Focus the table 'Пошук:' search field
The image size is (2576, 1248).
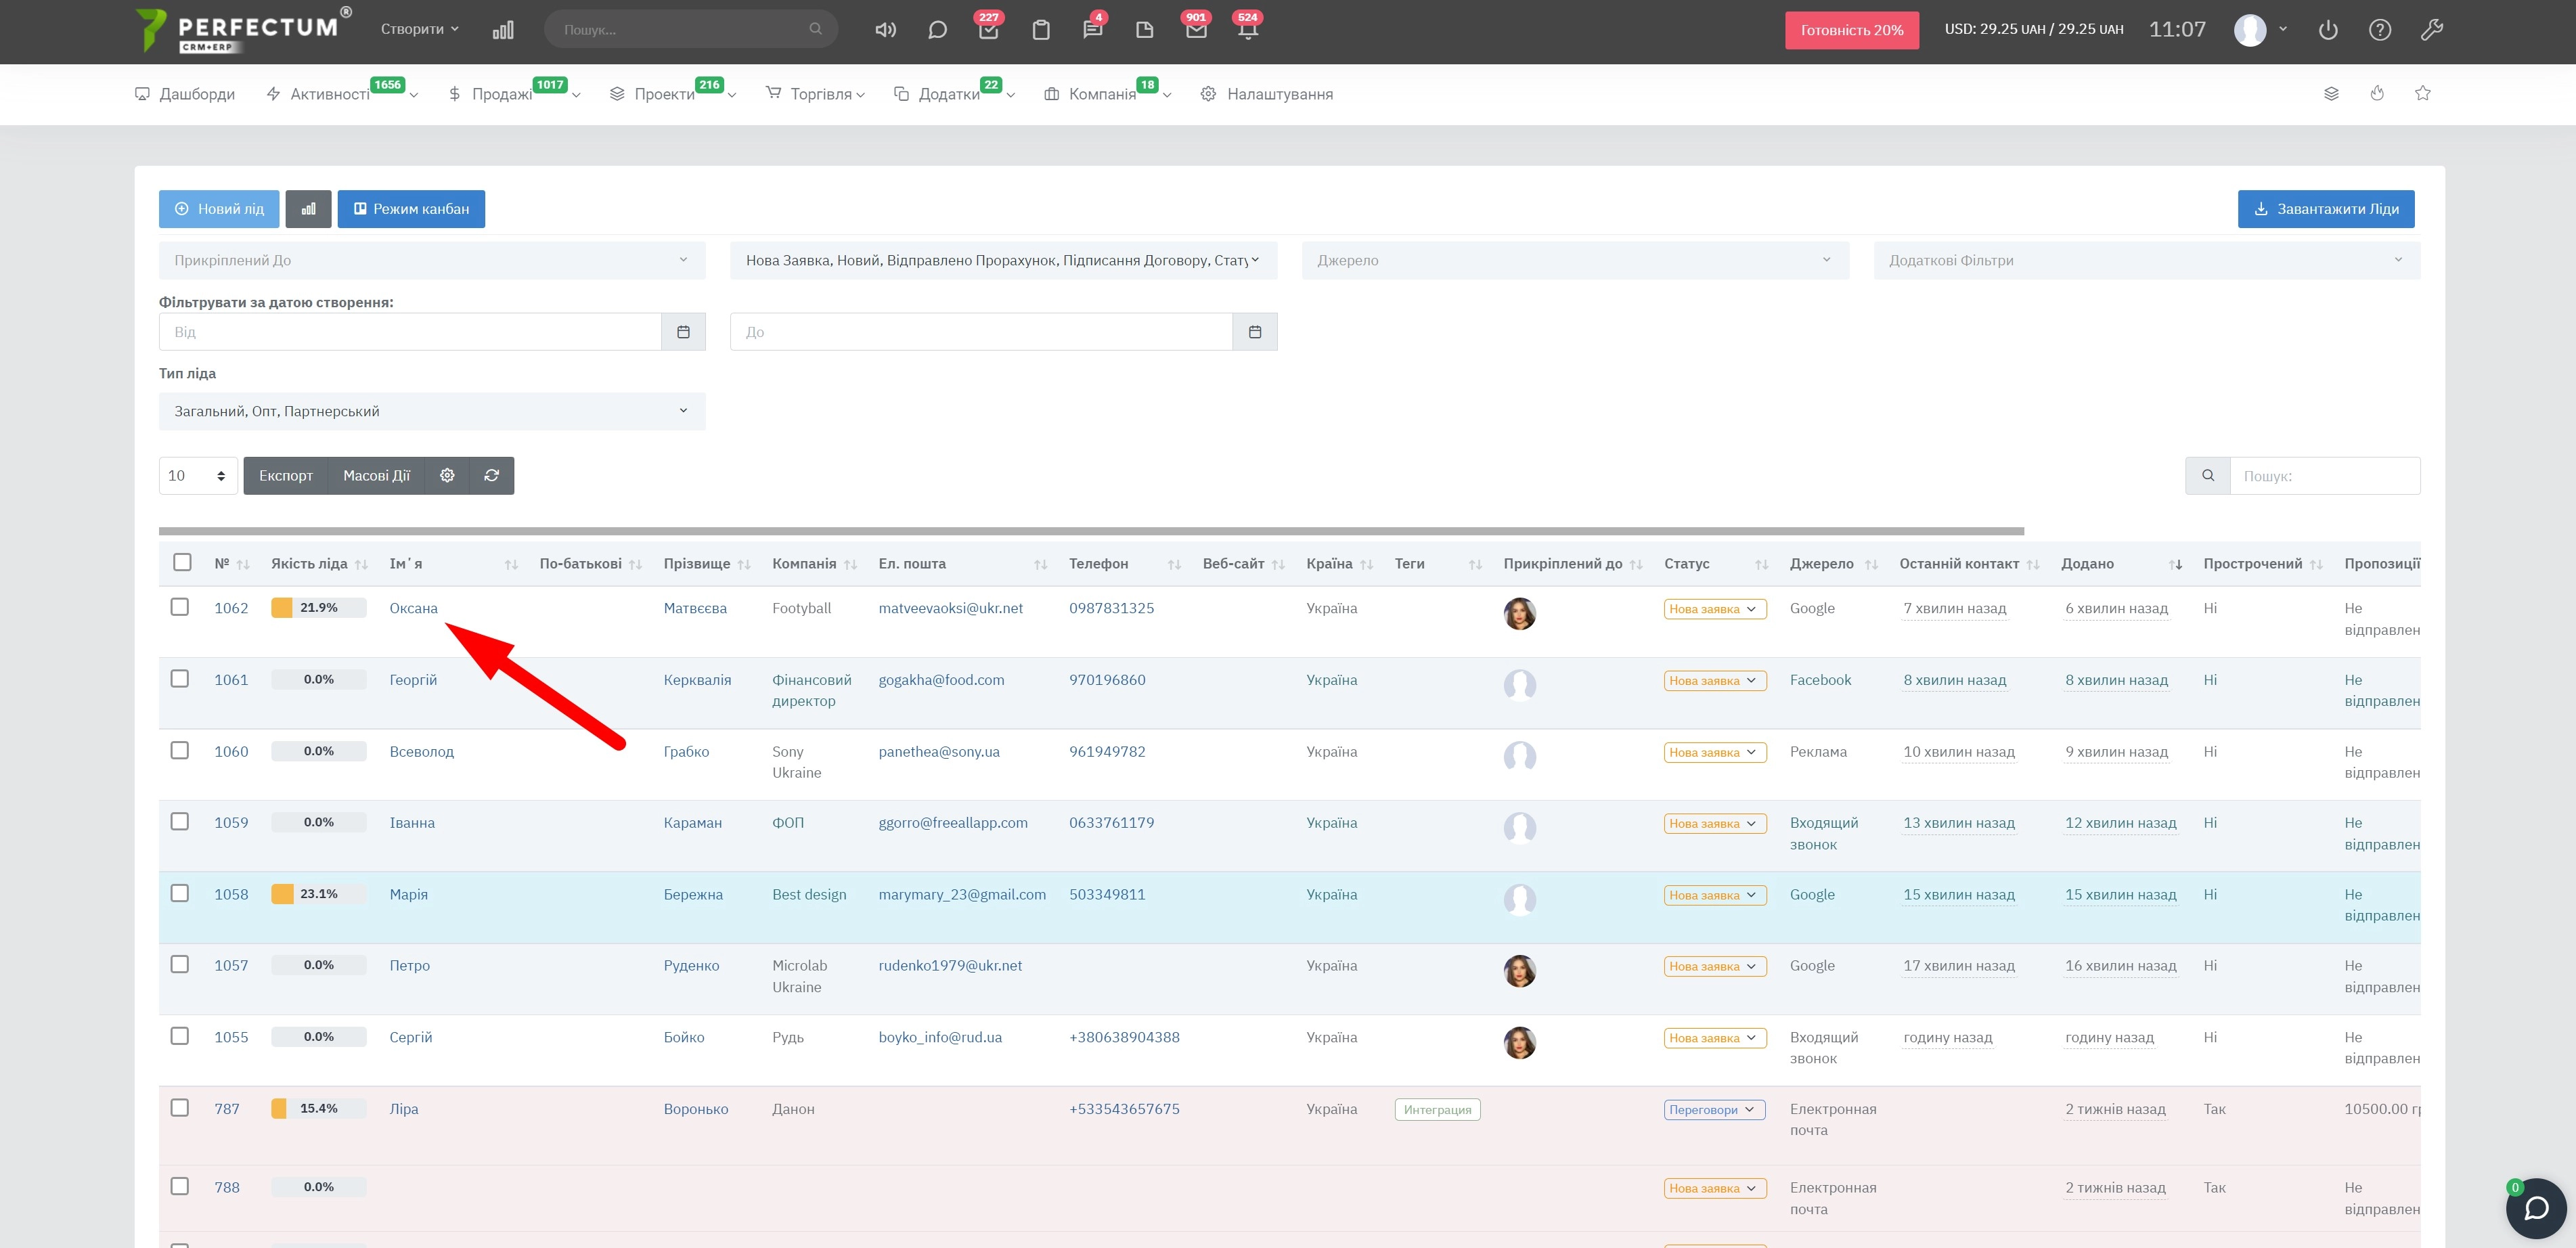(x=2325, y=476)
